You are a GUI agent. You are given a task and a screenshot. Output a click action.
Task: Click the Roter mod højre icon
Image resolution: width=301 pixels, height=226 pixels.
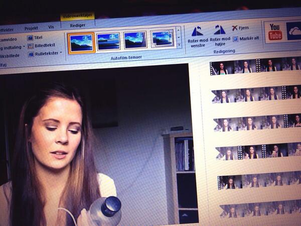point(220,30)
